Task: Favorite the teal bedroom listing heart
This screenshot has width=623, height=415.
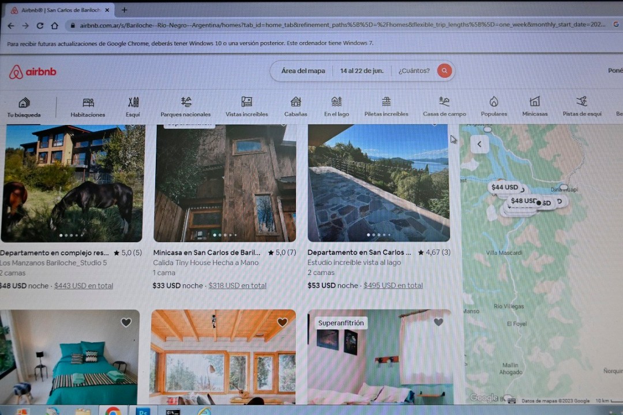Action: [126, 323]
